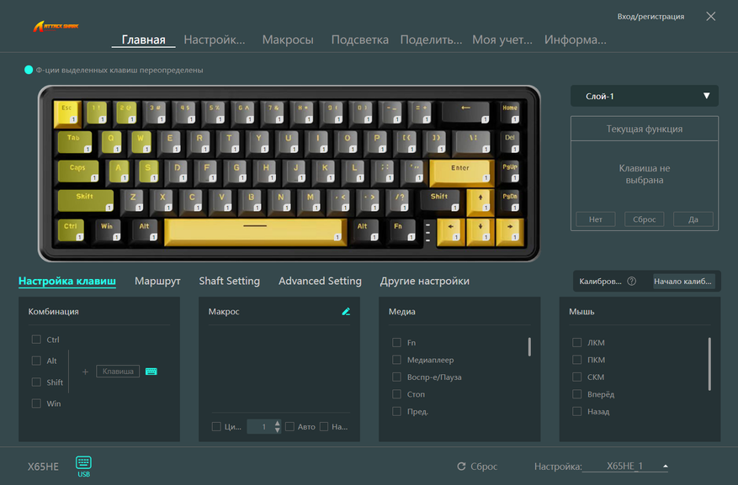Switch to the Подсветка tab
738x485 pixels.
point(359,40)
